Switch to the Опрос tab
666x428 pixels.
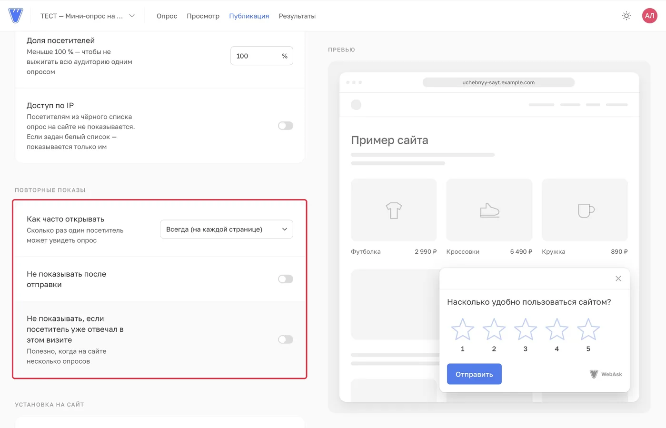pyautogui.click(x=167, y=16)
